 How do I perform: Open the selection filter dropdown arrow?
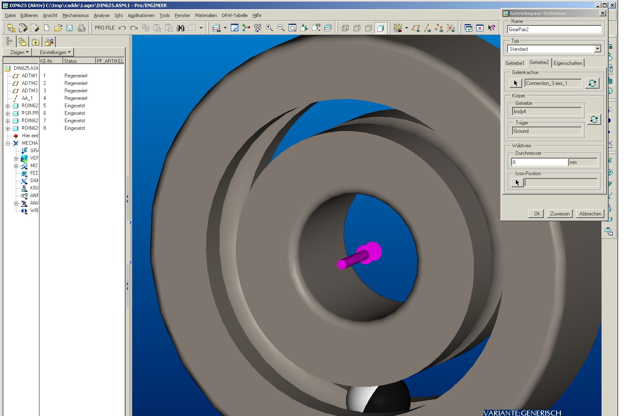click(201, 28)
